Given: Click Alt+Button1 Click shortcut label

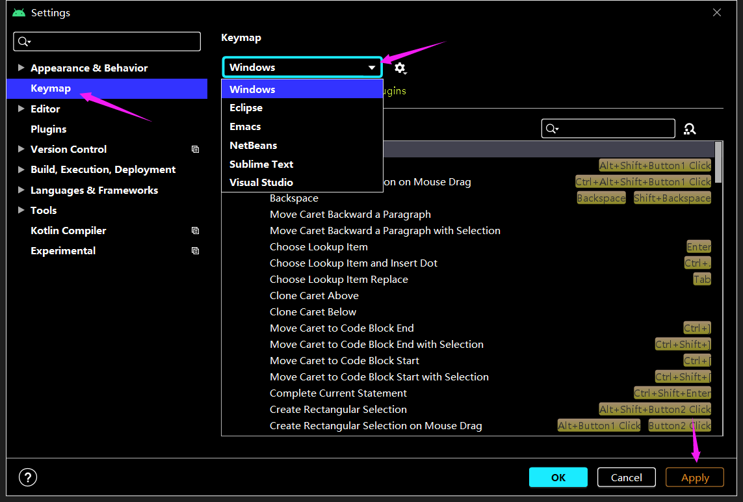Looking at the screenshot, I should tap(599, 426).
